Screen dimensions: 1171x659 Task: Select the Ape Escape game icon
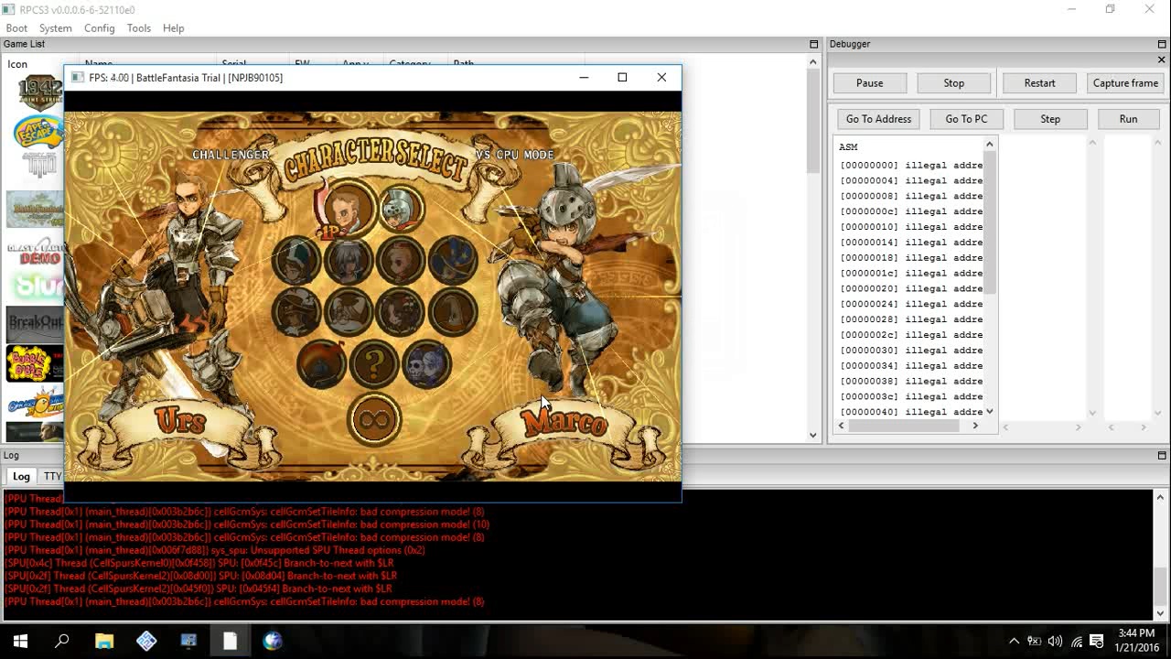click(37, 132)
